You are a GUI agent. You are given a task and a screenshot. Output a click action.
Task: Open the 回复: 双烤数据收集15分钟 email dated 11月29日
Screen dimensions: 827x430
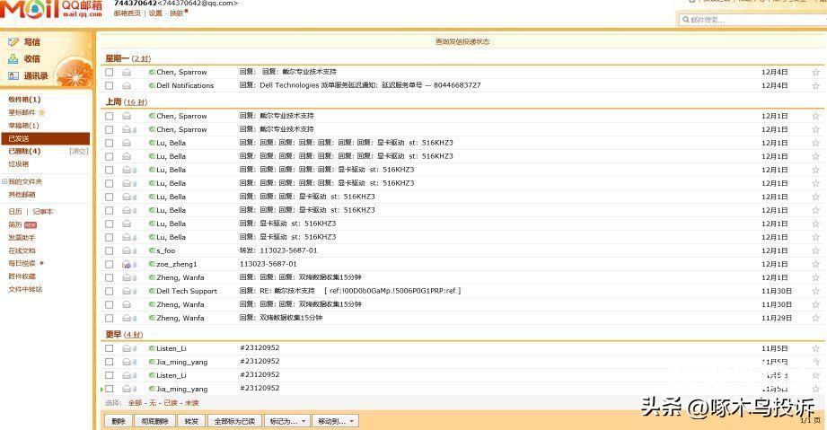coord(281,318)
